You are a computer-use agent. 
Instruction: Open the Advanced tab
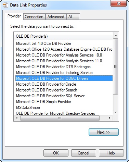(x=56, y=17)
